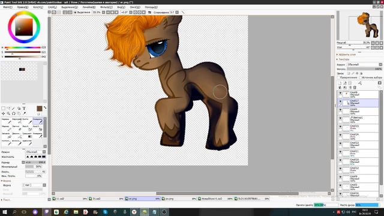Screen dimensions: 384x216
Task: Click the toolbar zoom out minus button
Action: point(108,12)
